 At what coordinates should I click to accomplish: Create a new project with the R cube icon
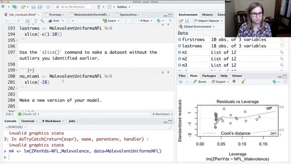[x=15, y=7]
